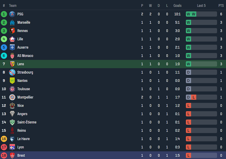Click Strasbourg's grey D result badge

[189, 72]
